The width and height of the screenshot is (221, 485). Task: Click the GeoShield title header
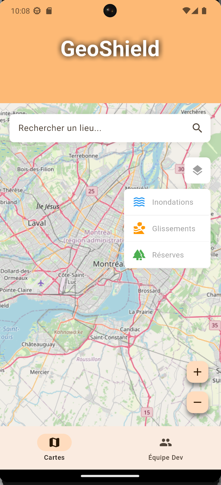click(110, 48)
